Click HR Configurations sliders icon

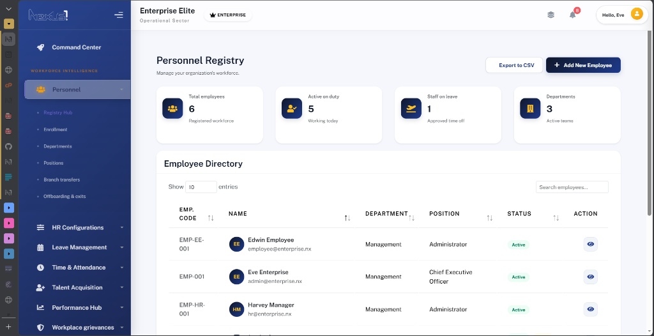(x=40, y=227)
